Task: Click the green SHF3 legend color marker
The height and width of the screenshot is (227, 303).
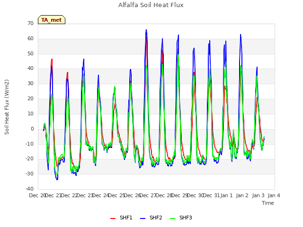Action: coord(172,218)
